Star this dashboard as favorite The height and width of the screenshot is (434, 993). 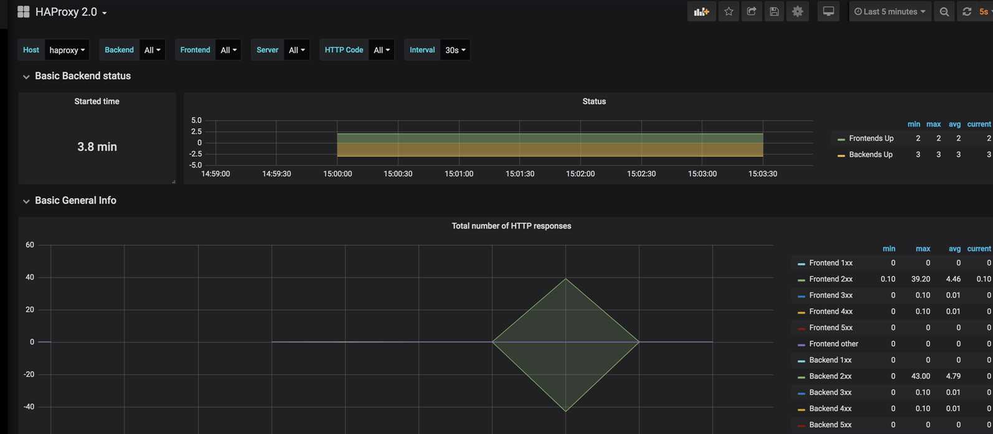(728, 12)
